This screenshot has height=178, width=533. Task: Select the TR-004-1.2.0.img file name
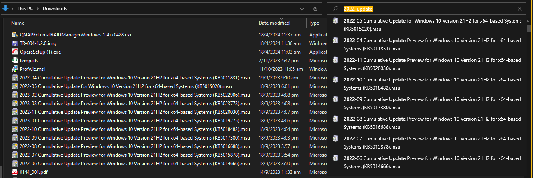[38, 43]
